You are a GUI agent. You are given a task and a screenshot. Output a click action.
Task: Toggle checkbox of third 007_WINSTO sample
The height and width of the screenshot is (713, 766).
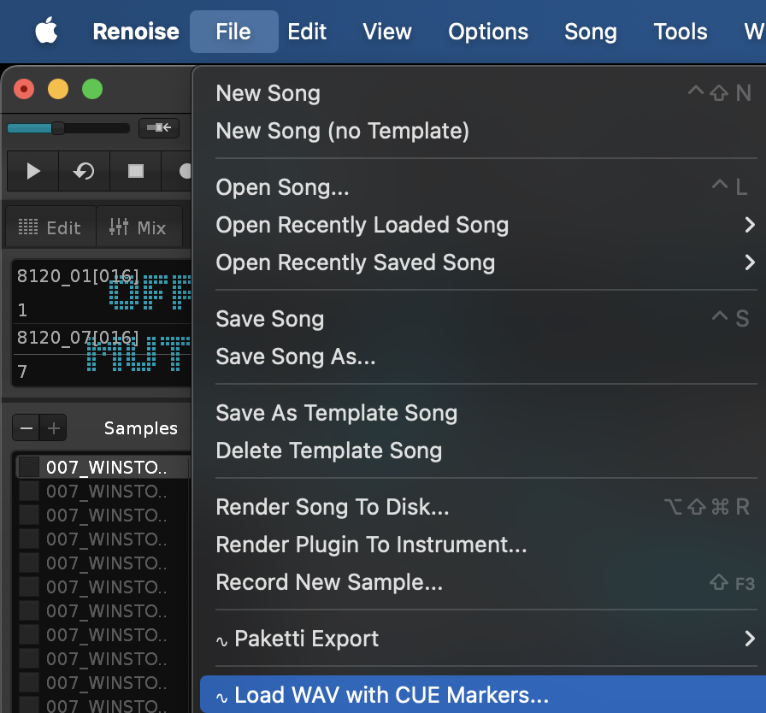coord(29,516)
